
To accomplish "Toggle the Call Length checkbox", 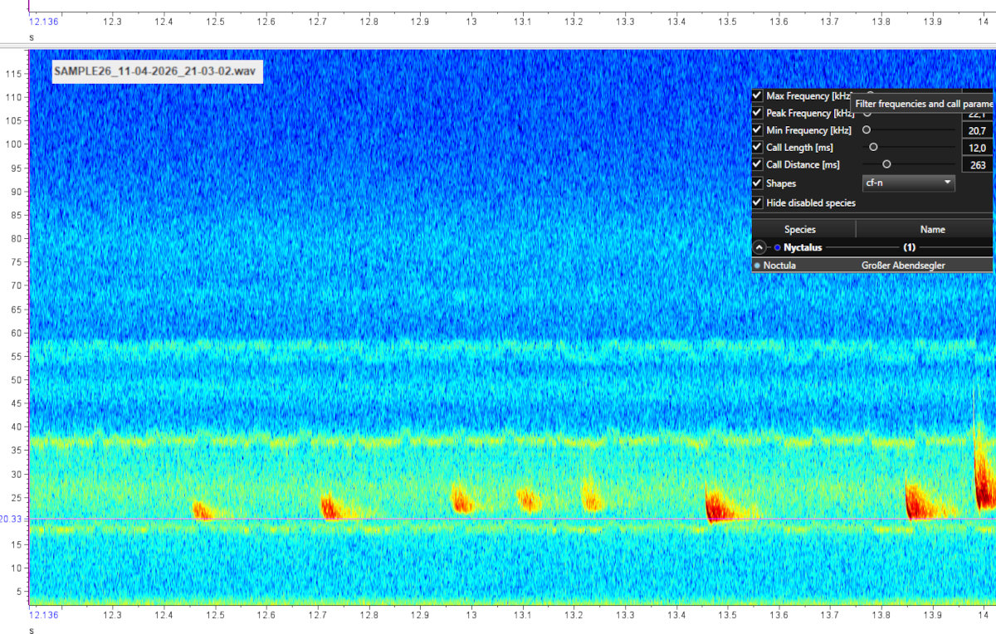I will [x=757, y=147].
